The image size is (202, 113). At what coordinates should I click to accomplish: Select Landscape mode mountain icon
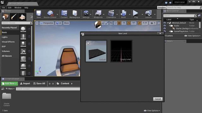coord(22,17)
